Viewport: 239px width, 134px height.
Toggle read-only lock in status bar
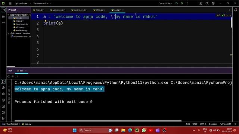click(x=235, y=124)
